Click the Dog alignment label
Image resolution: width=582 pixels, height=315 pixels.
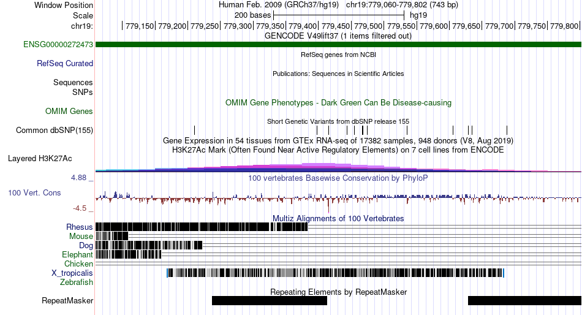[86, 246]
